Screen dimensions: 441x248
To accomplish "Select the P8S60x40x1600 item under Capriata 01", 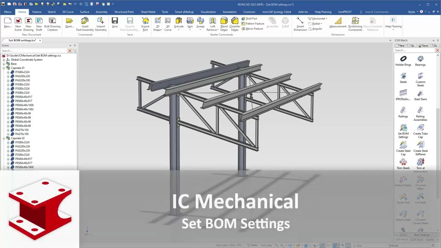I will [x=24, y=105].
